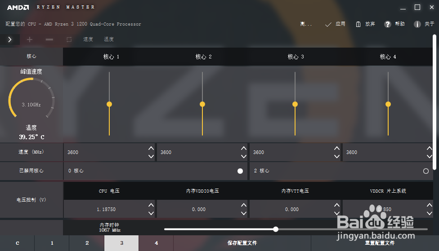Open the 关于 info icon
Viewport: 439px width, 251px height.
point(417,24)
